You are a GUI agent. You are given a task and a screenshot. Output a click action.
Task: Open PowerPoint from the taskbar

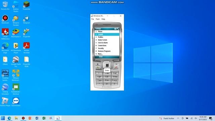(30, 118)
